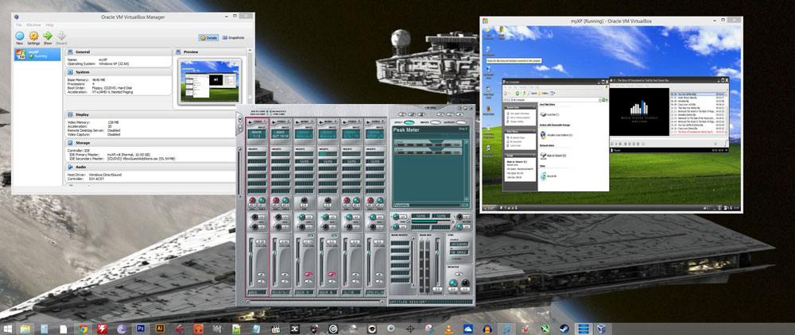Collapse the General section header

(x=118, y=52)
